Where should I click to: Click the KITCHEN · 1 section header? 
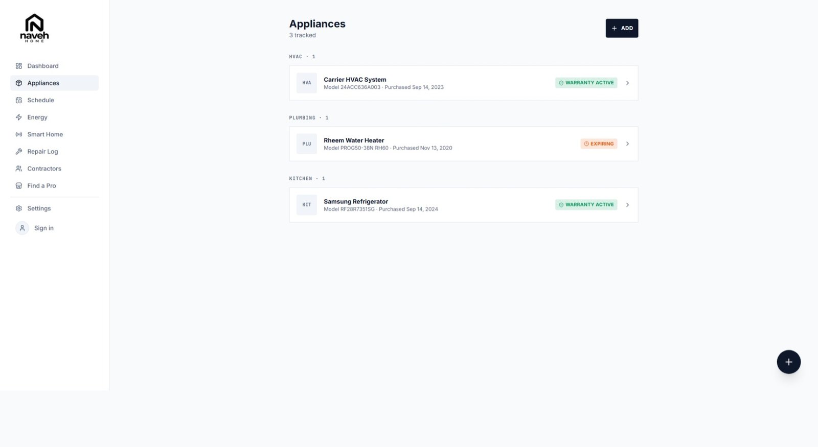(307, 179)
